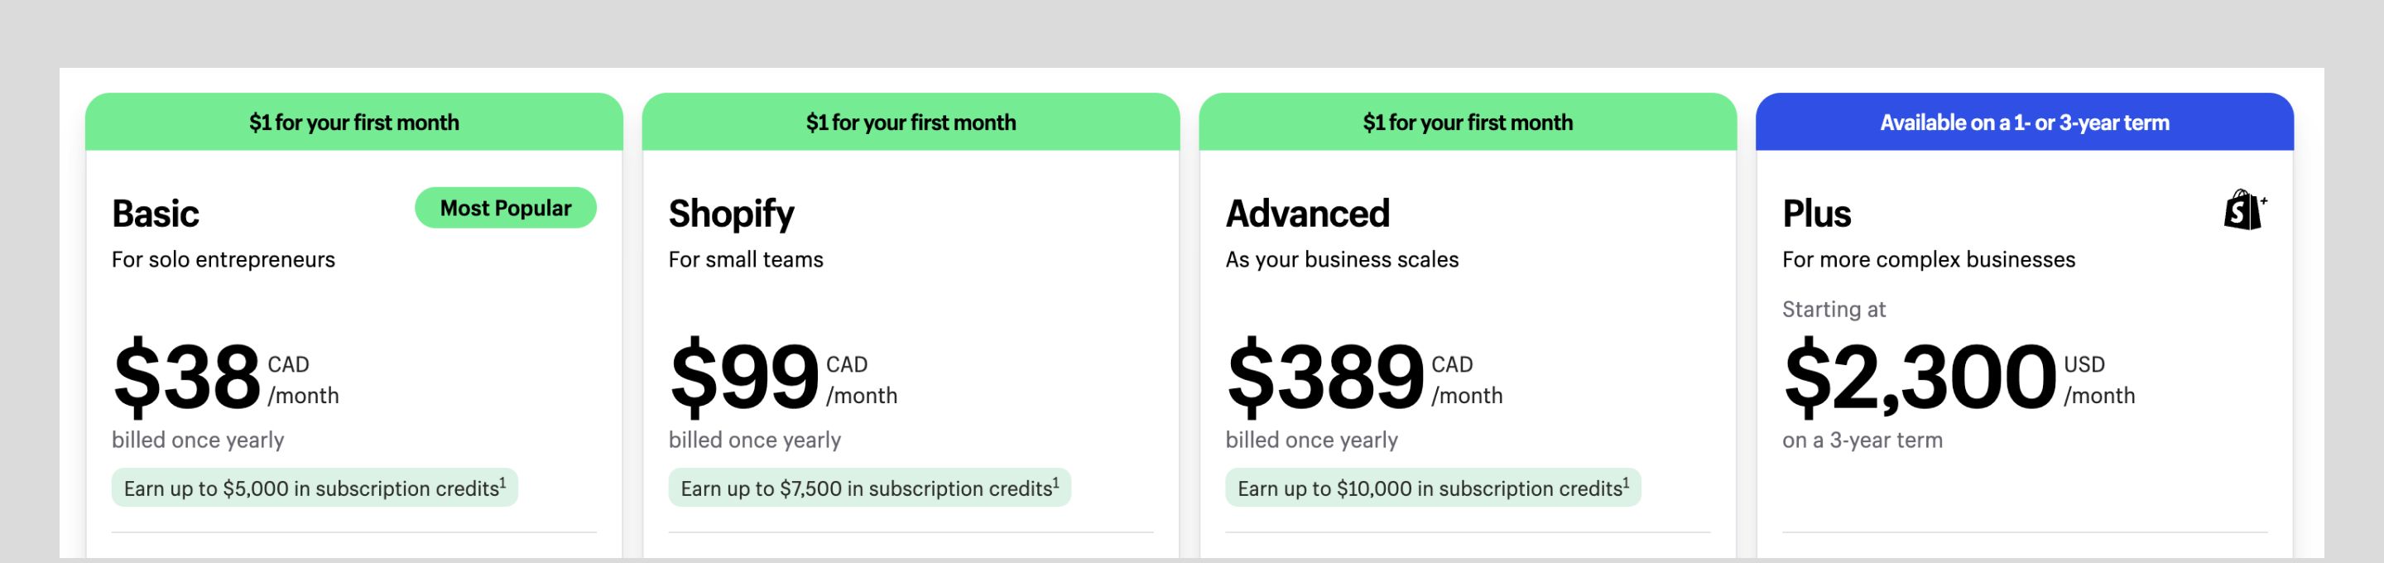Click the $7,500 subscription credits badge

[x=869, y=488]
